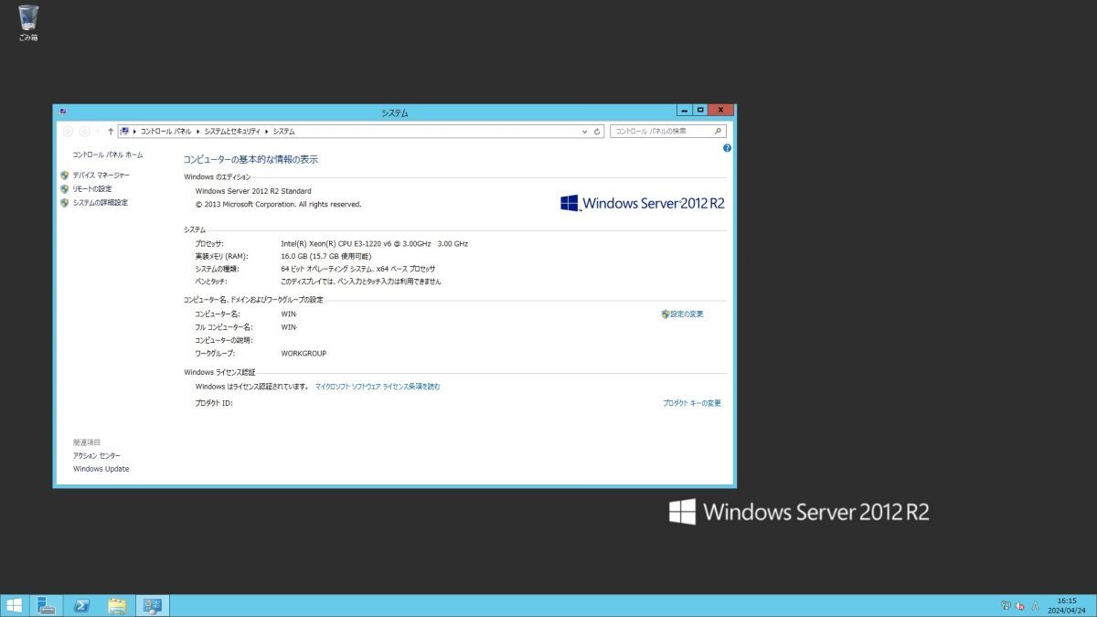Screen dimensions: 1097x617
Task: Click the 64 ビット system type value
Action: pyautogui.click(x=358, y=269)
